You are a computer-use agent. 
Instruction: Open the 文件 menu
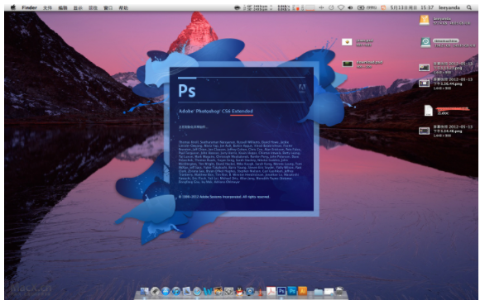[x=47, y=7]
